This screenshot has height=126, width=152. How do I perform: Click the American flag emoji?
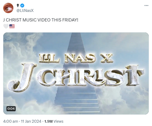click(x=12, y=26)
